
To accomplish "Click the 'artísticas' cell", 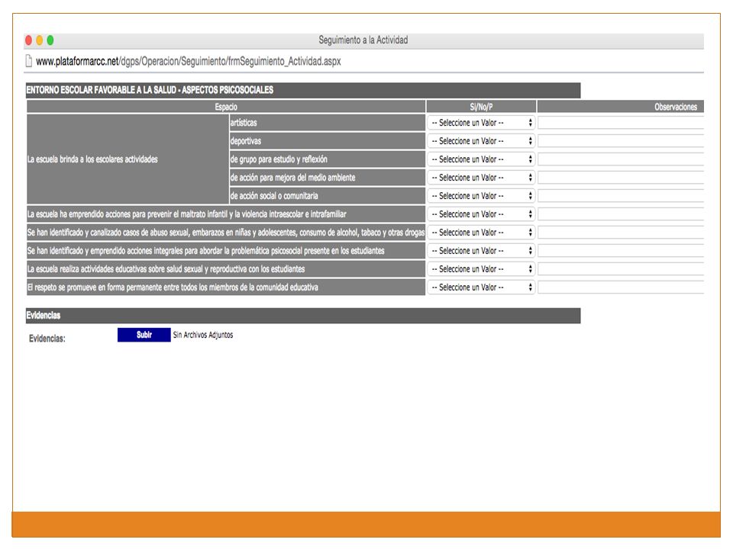I will point(328,123).
